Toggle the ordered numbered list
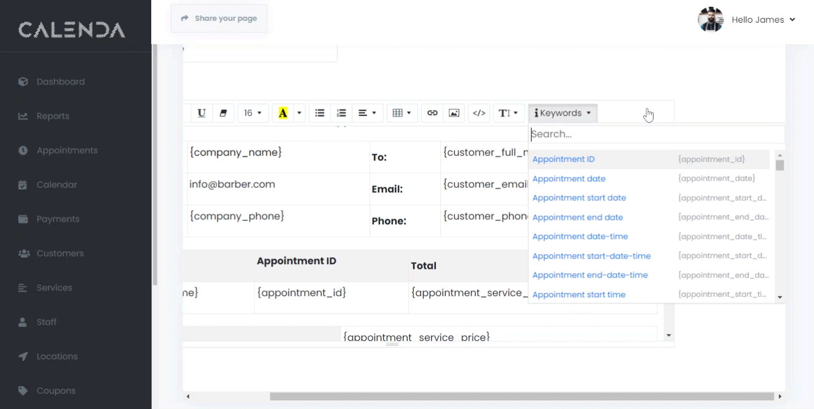This screenshot has width=814, height=409. [x=341, y=113]
